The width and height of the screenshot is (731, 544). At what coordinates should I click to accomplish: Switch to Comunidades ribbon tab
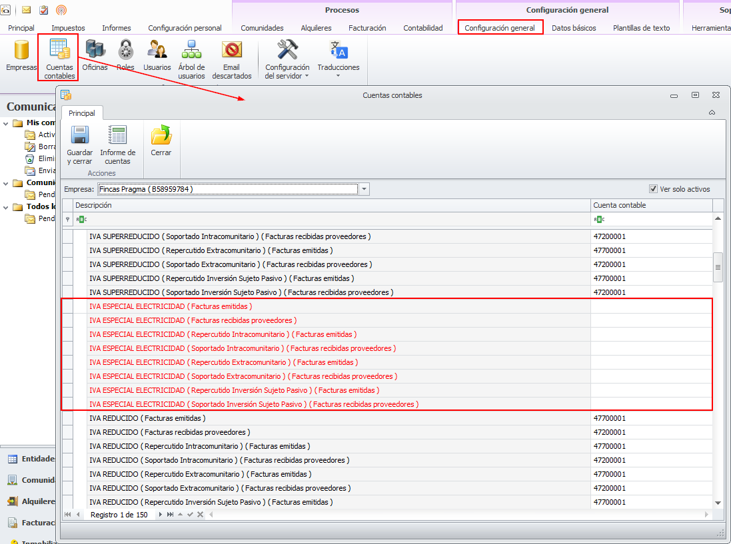tap(262, 28)
